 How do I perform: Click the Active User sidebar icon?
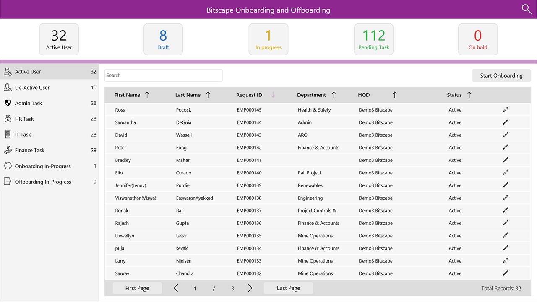pyautogui.click(x=8, y=72)
